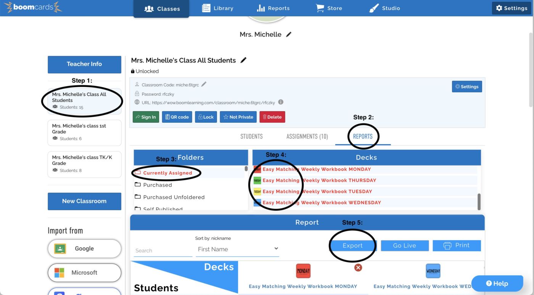Open the QR code for the classroom

(x=177, y=117)
